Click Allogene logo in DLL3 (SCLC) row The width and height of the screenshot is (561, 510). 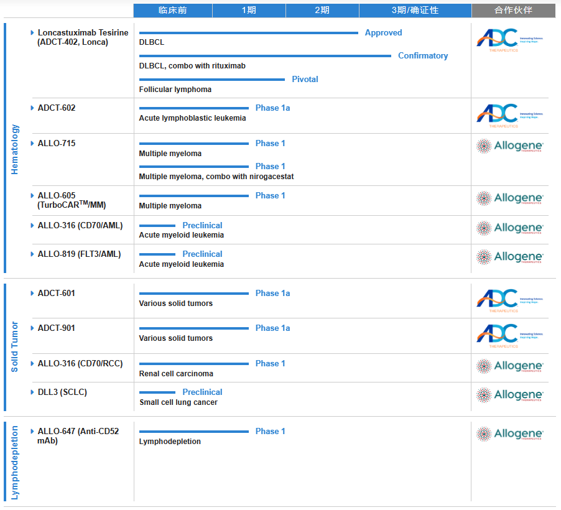tap(509, 396)
